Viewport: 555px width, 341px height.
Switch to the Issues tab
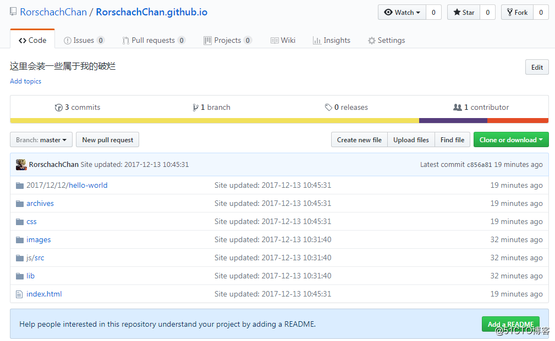[x=84, y=40]
